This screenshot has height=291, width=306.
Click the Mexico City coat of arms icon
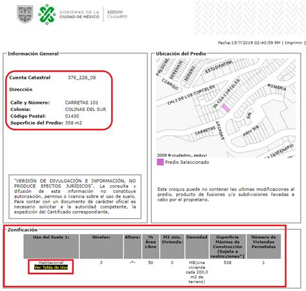25,14
